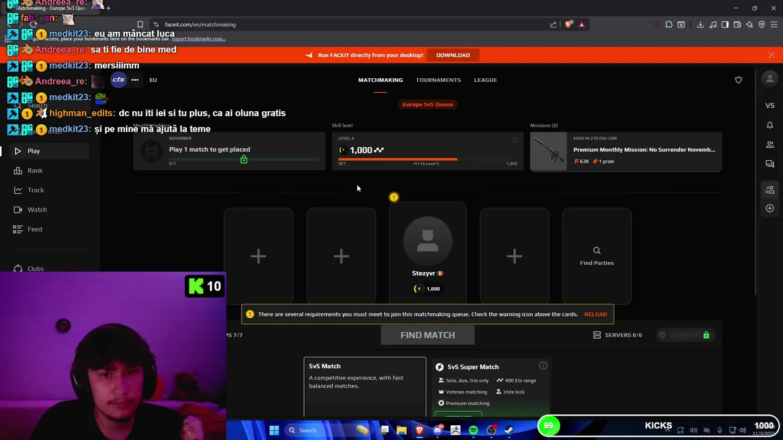Open the Rank page in sidebar

point(35,170)
